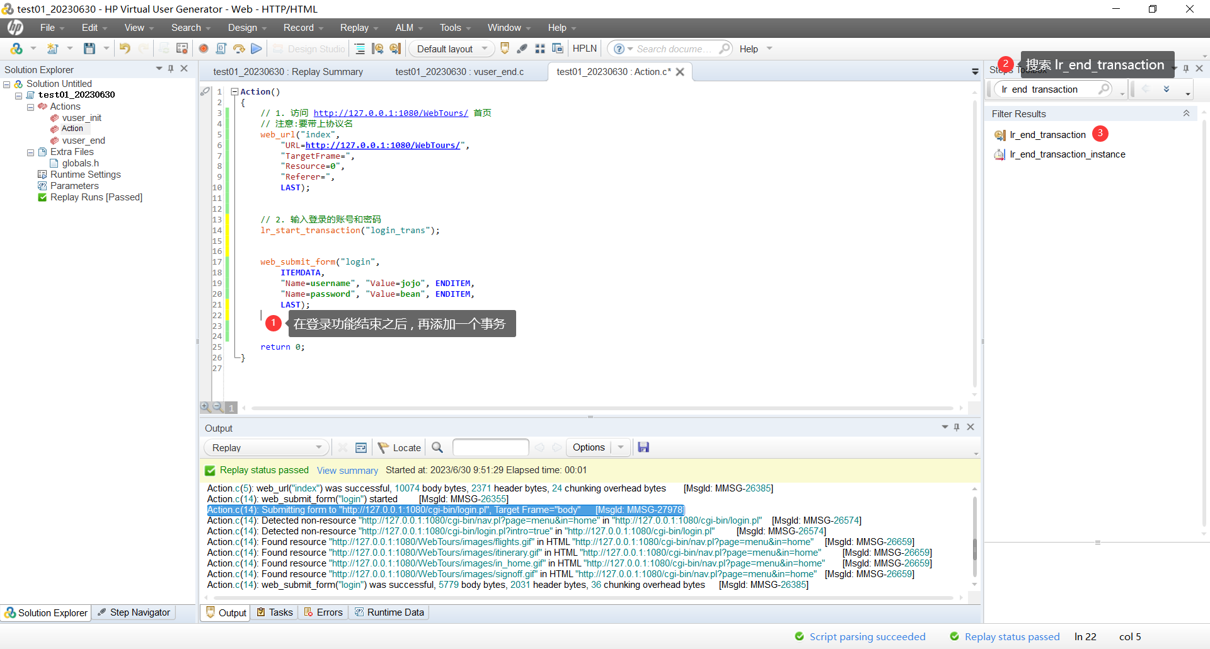Collapse the test01_20230630 script node

coord(19,96)
